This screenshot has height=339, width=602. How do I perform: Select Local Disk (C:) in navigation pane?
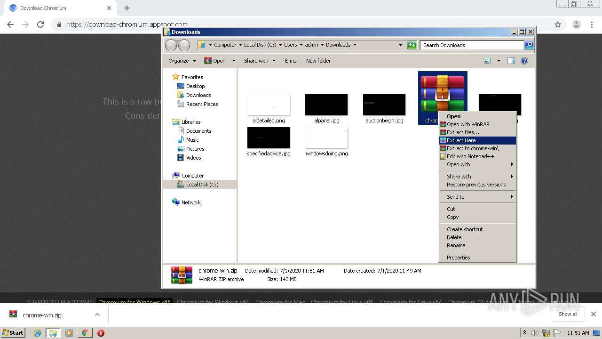pyautogui.click(x=202, y=185)
